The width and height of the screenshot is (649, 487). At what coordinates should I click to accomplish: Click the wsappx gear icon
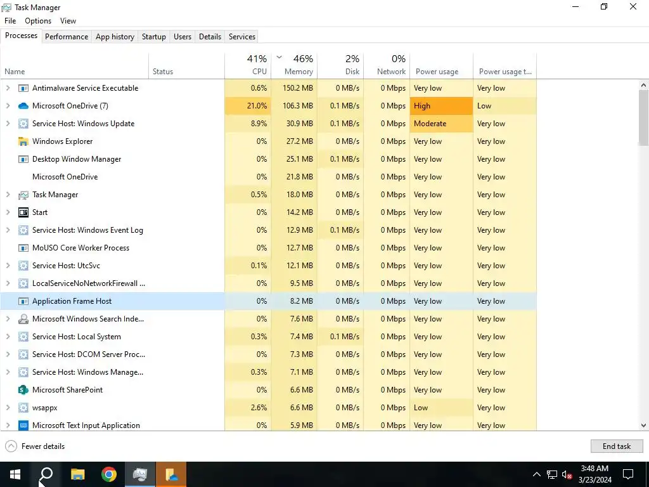[23, 408]
